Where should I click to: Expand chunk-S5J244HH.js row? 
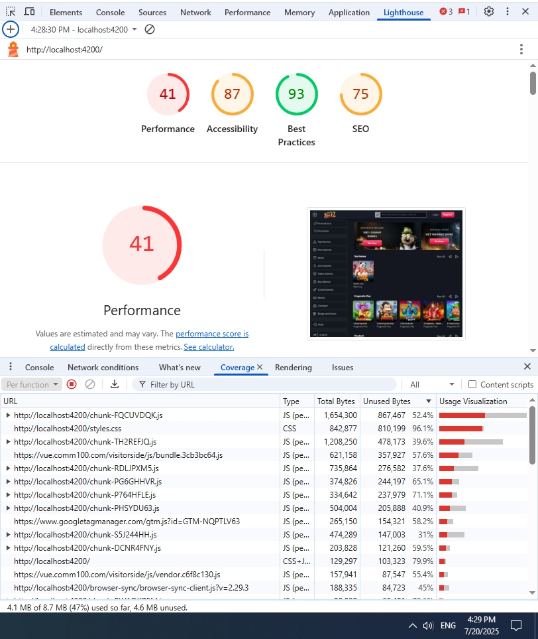(8, 535)
